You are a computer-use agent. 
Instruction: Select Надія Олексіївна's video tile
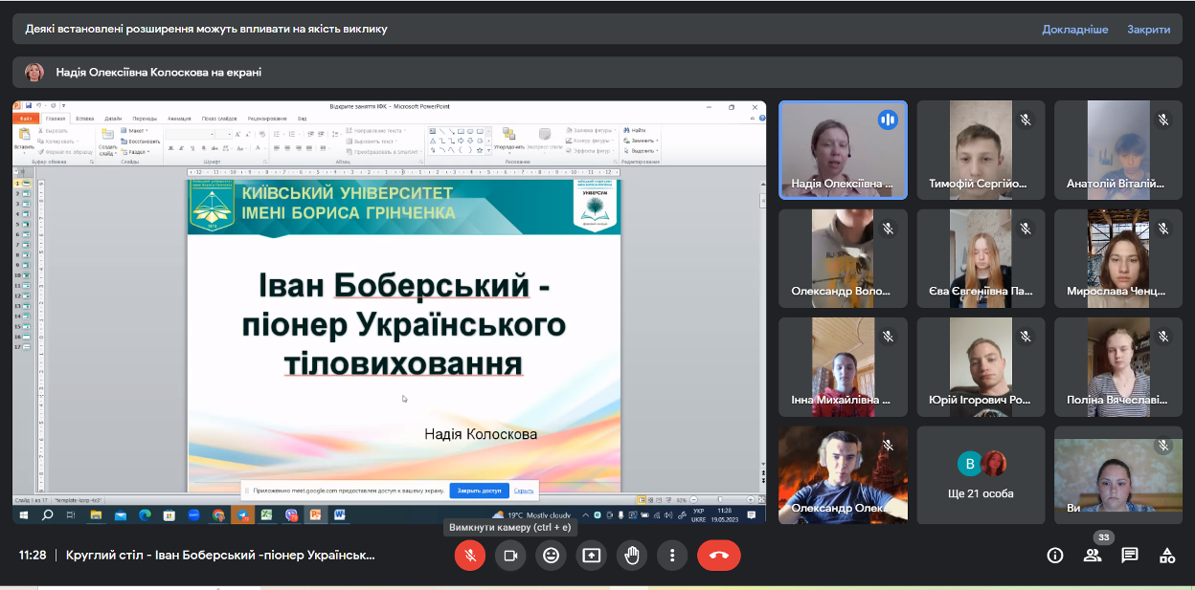pos(843,150)
